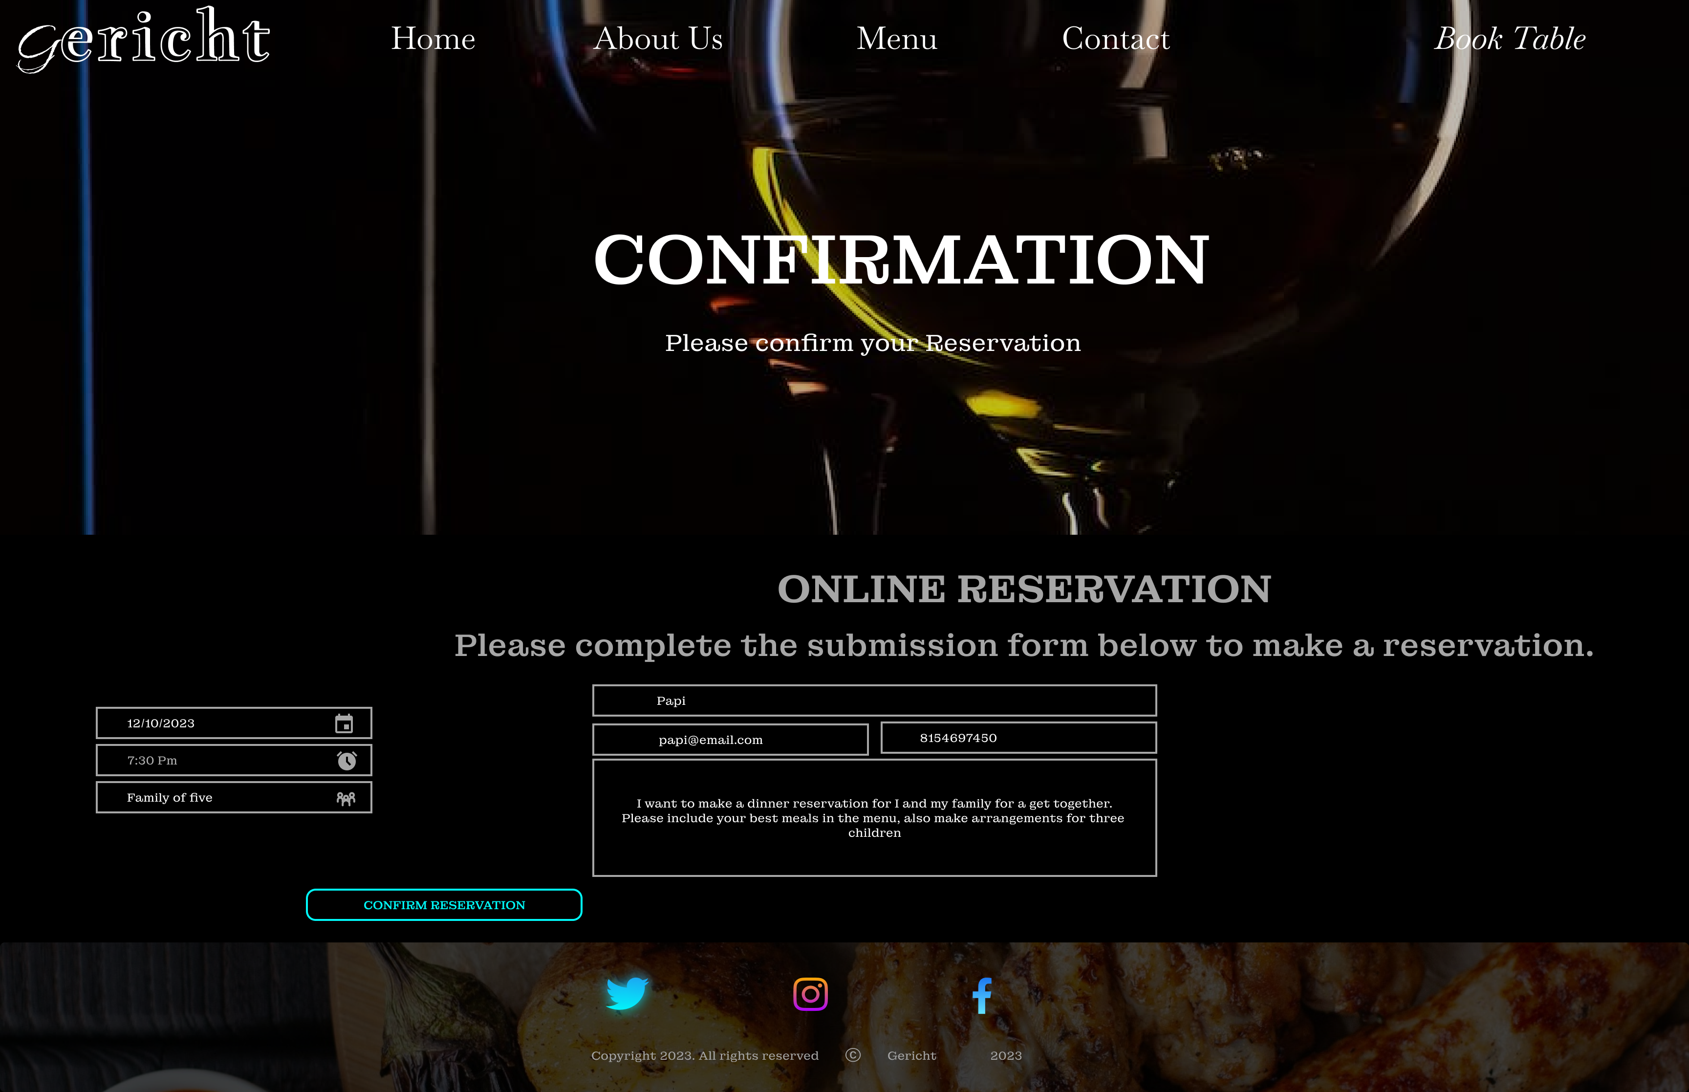
Task: Click the Facebook icon in footer
Action: tap(982, 996)
